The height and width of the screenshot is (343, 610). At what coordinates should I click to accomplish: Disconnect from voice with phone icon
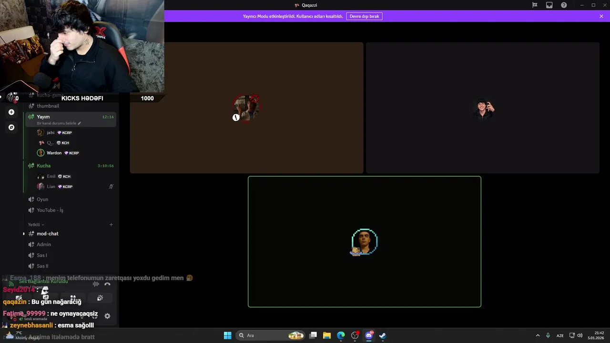[107, 284]
